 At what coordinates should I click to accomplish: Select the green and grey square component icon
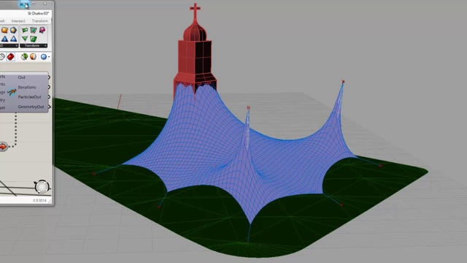click(34, 30)
